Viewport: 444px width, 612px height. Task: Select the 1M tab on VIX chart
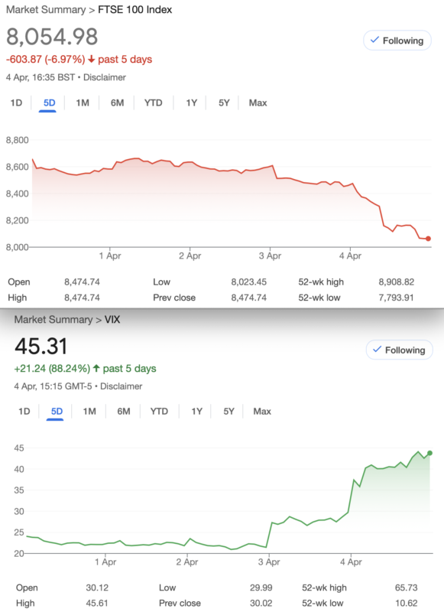pyautogui.click(x=89, y=411)
